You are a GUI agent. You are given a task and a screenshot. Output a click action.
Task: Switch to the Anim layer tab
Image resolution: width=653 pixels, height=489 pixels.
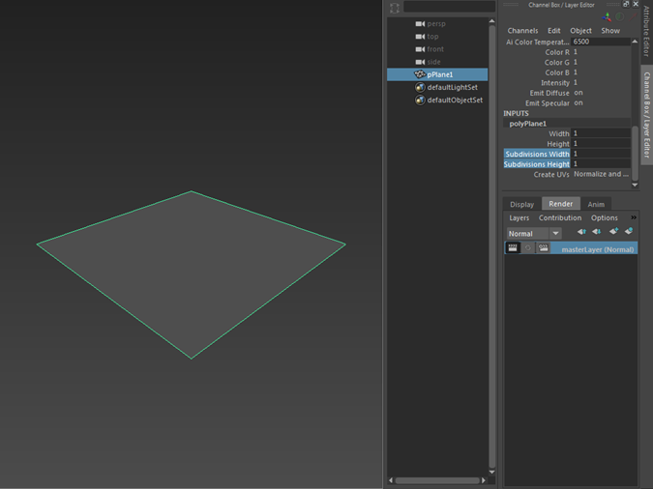click(596, 204)
